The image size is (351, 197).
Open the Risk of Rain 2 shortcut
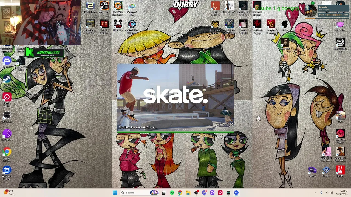click(x=90, y=8)
